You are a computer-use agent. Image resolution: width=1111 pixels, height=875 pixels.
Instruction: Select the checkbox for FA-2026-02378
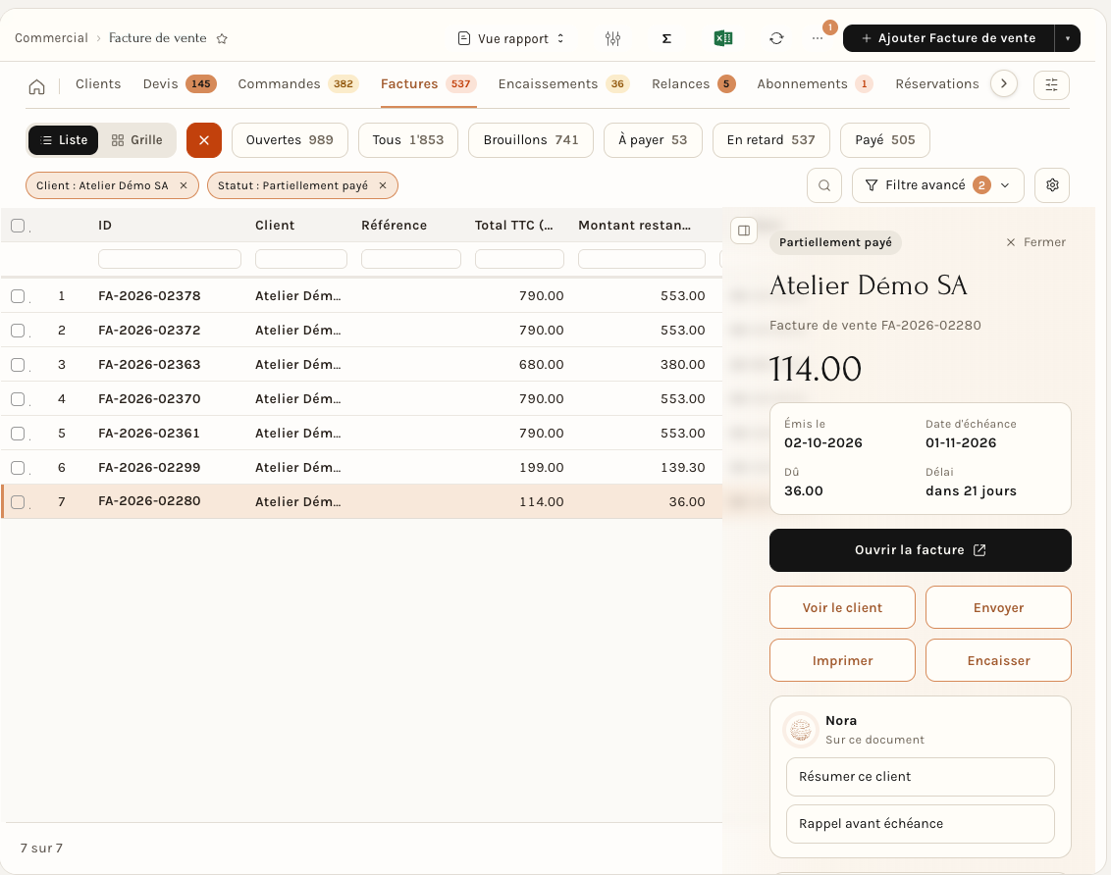tap(18, 296)
